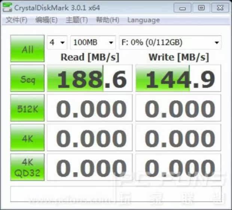Viewport: 232px width, 210px height.
Task: Run all benchmarks with All button
Action: tap(27, 48)
